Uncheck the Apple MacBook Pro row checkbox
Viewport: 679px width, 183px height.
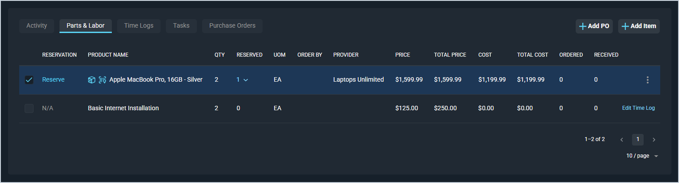click(x=29, y=80)
